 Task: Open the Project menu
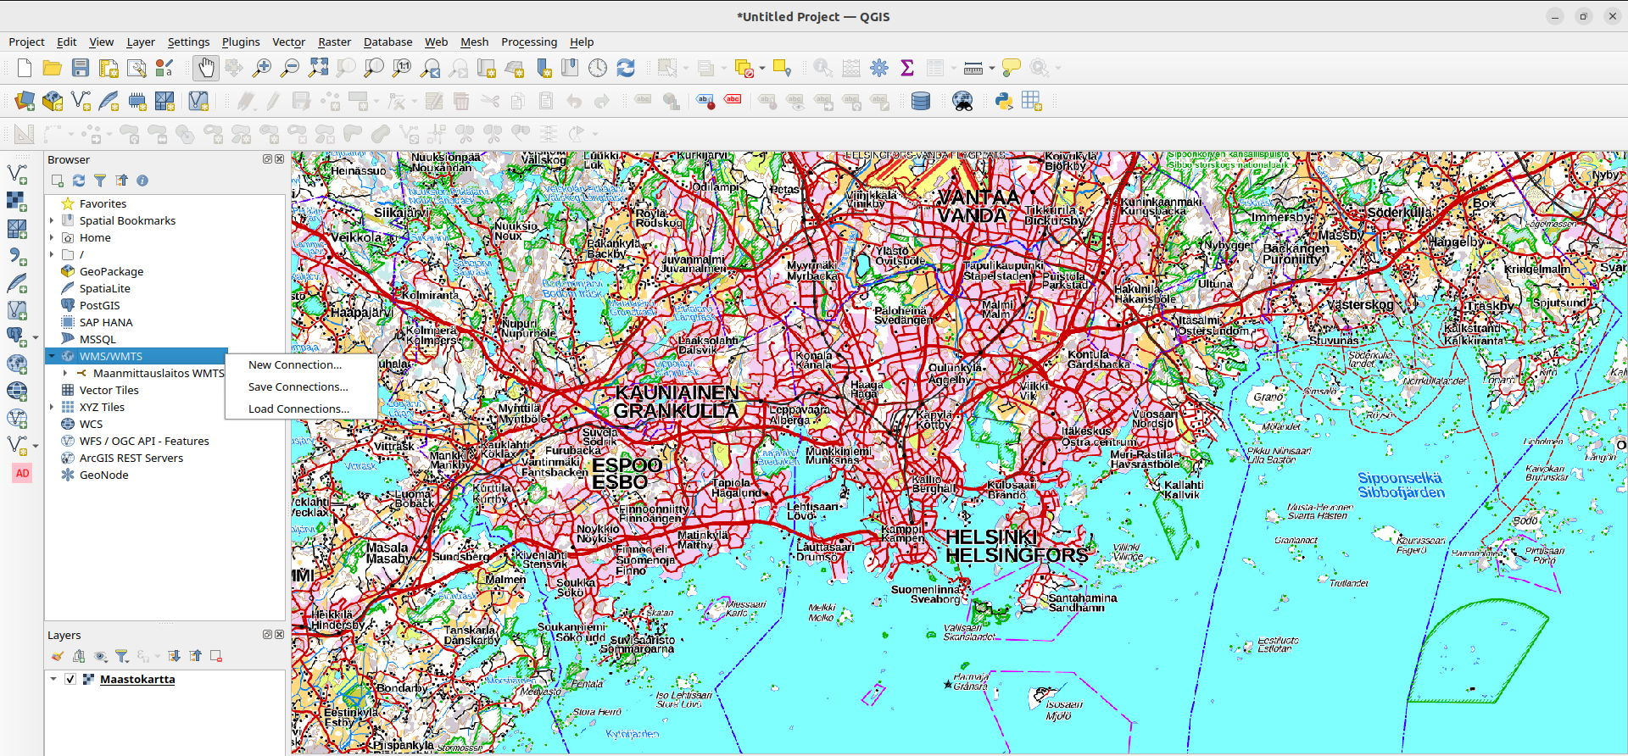pyautogui.click(x=26, y=42)
